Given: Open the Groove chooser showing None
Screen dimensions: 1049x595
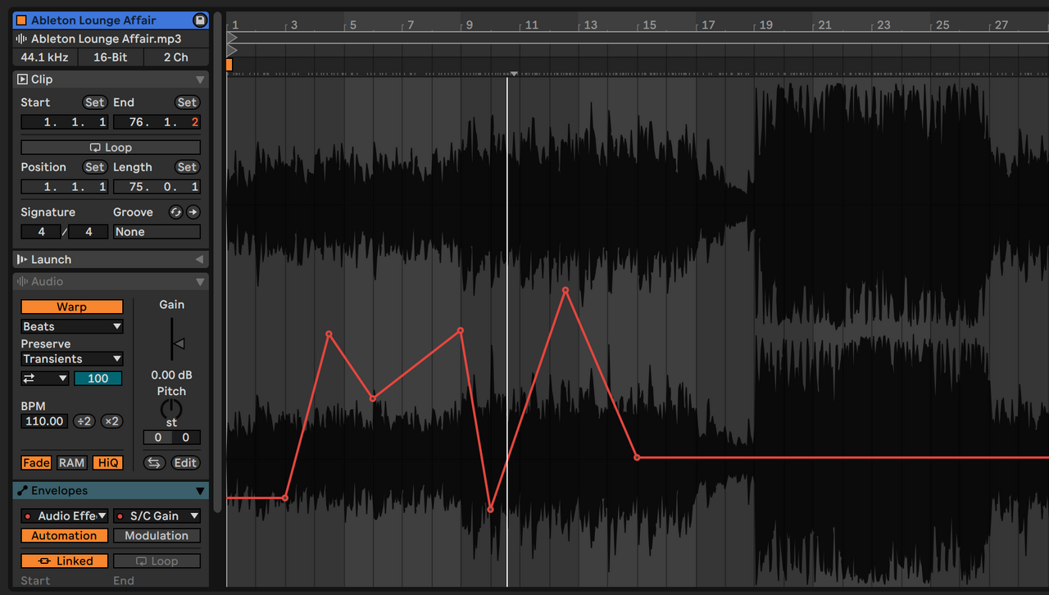Looking at the screenshot, I should 157,232.
